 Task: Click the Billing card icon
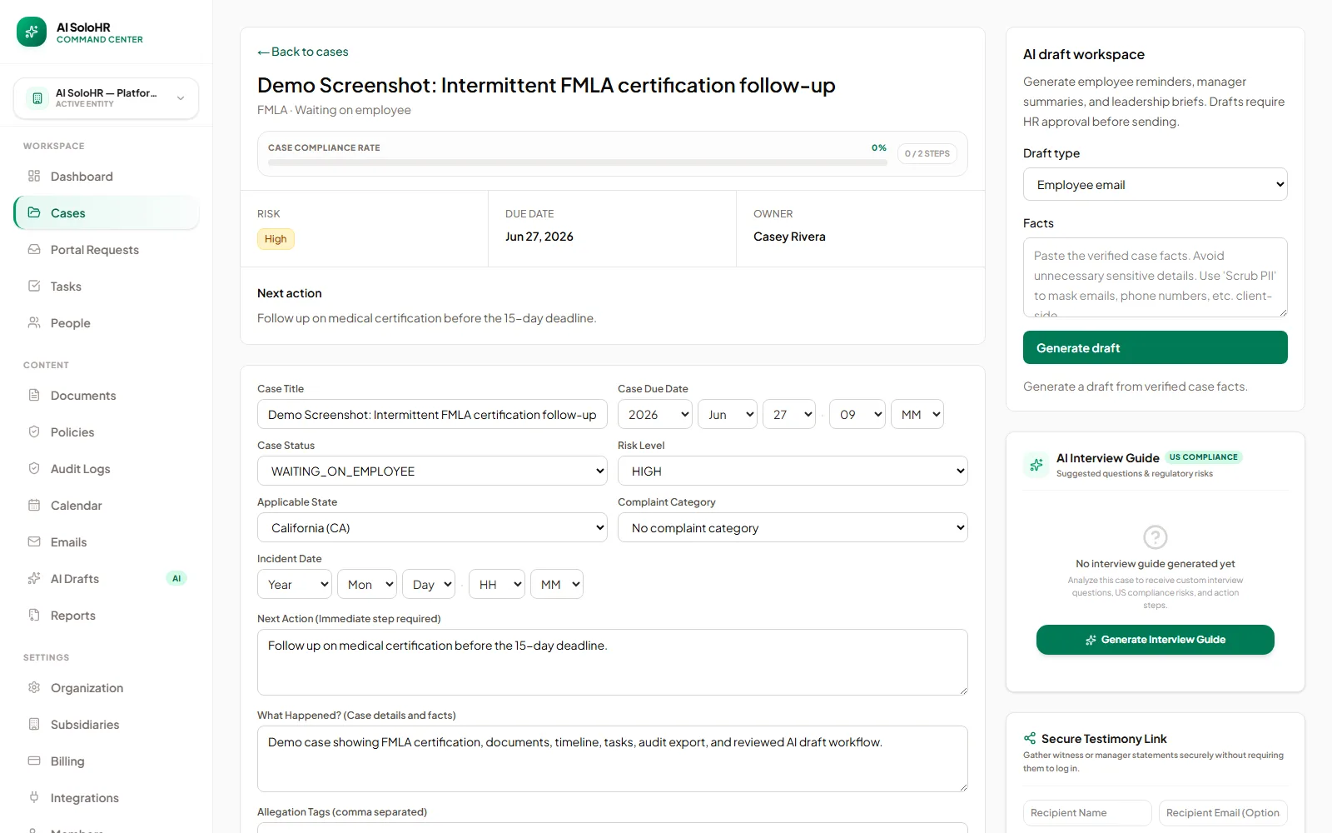click(34, 761)
